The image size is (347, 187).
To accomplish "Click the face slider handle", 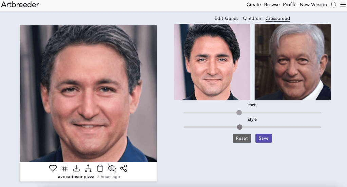I will (239, 112).
